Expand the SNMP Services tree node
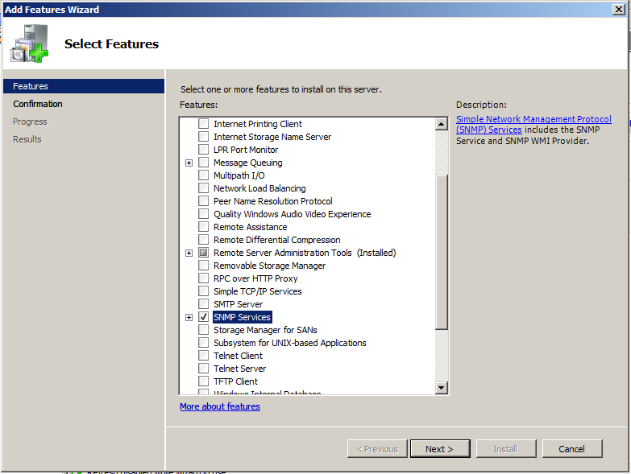The image size is (631, 474). 189,317
